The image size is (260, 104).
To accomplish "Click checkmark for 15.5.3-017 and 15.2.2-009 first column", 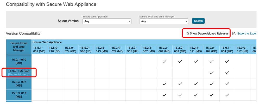I will pos(164,95).
